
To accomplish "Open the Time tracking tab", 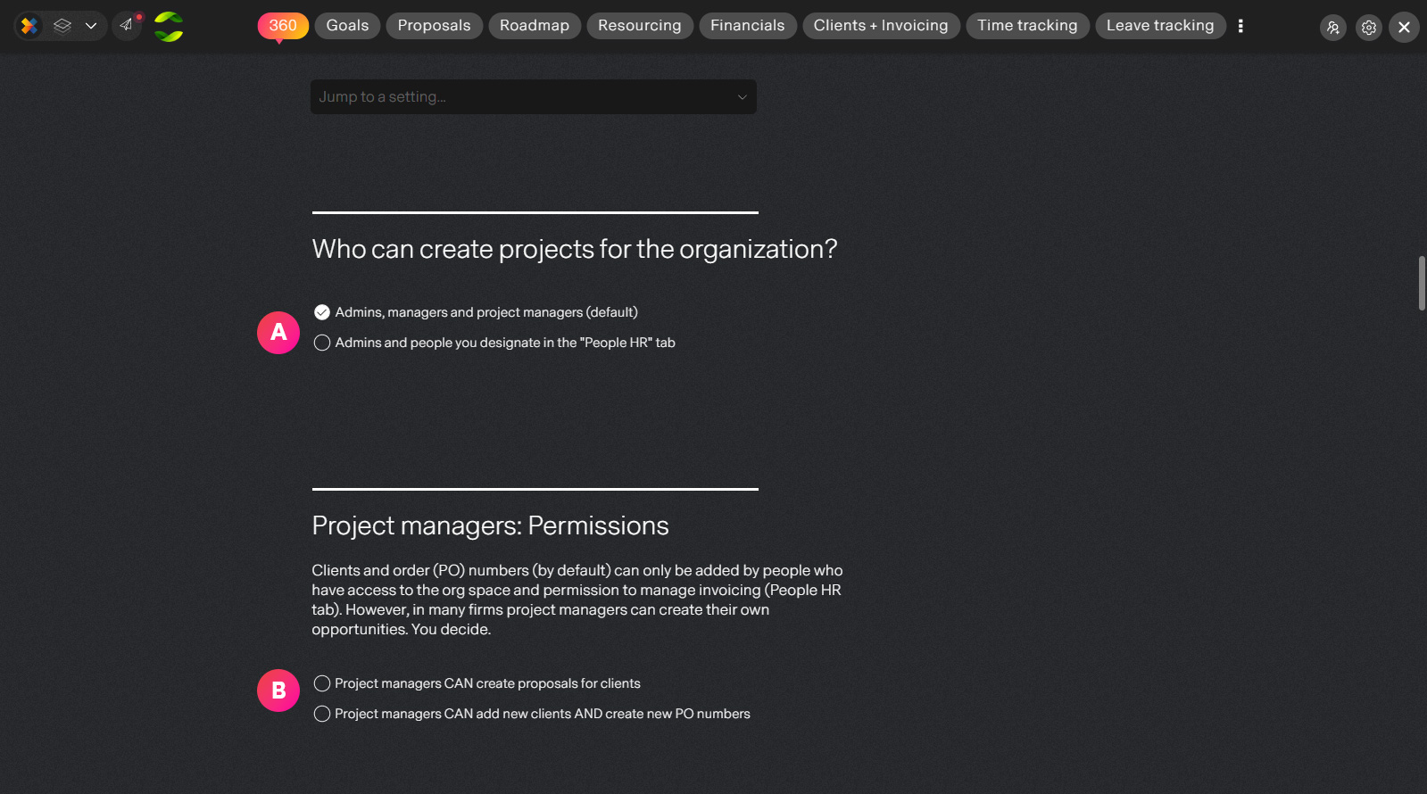I will pyautogui.click(x=1027, y=26).
